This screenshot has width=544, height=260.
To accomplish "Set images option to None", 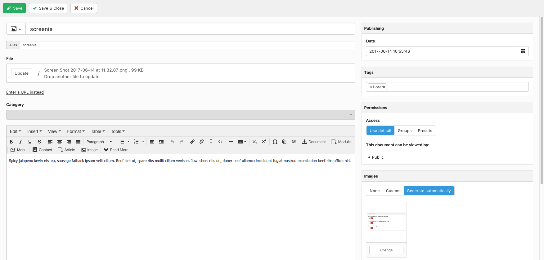I will tap(375, 191).
